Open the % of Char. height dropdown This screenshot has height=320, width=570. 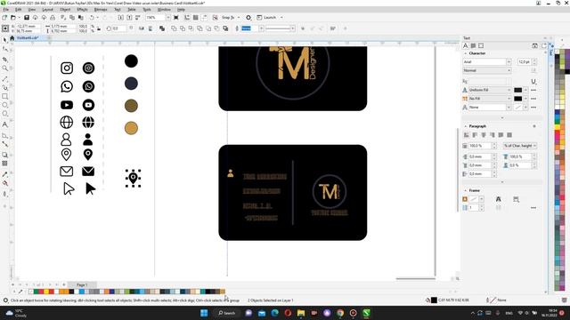click(520, 146)
